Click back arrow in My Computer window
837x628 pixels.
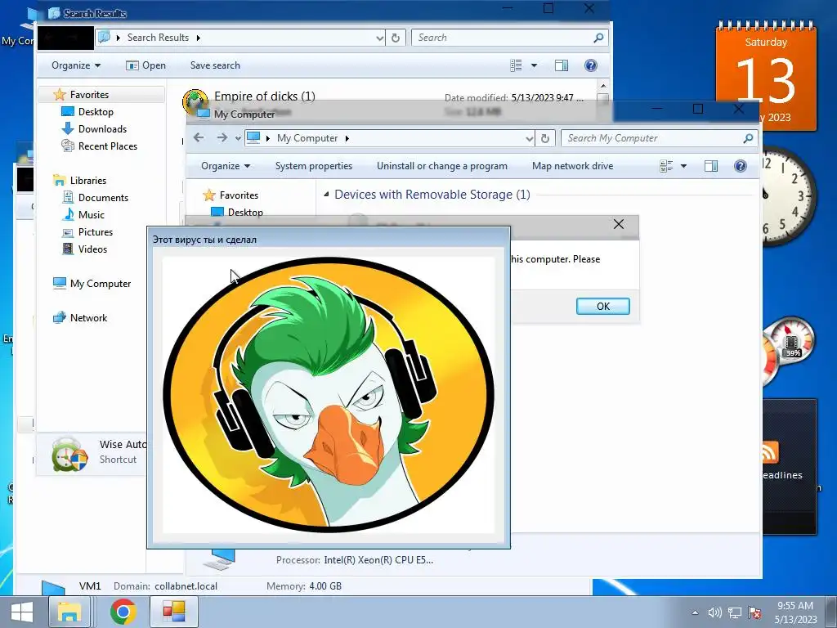click(x=199, y=137)
